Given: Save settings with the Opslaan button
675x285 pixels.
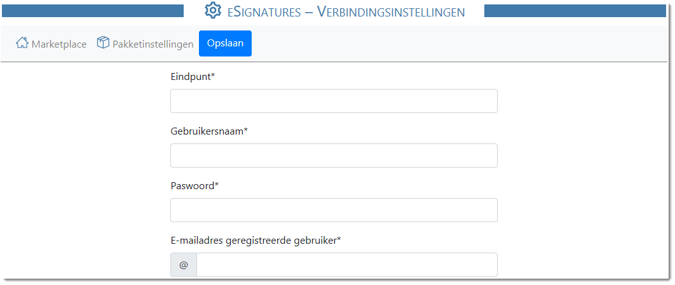Looking at the screenshot, I should coord(225,43).
